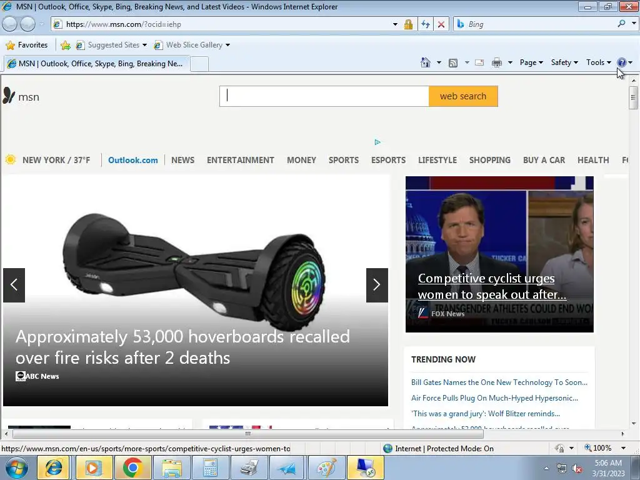The height and width of the screenshot is (480, 640).
Task: Click the MSN butterfly logo
Action: (x=9, y=95)
